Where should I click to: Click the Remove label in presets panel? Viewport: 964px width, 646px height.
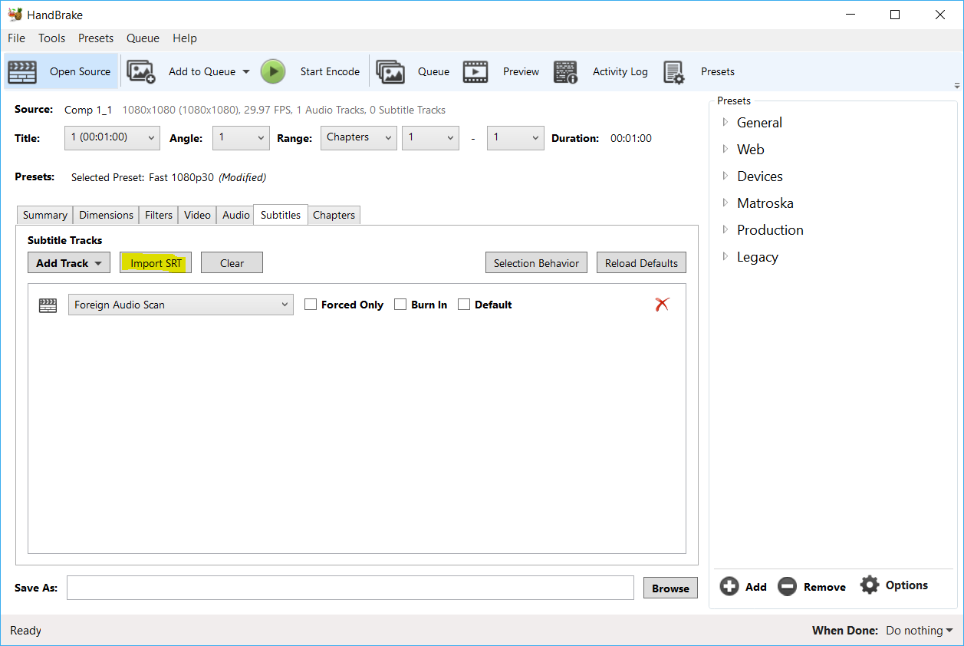[824, 587]
